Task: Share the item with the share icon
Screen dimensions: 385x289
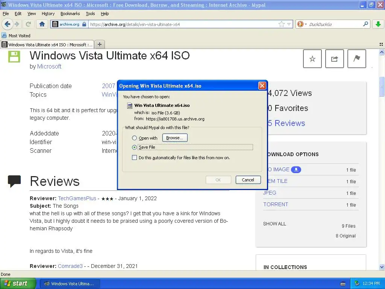Action: pos(334,59)
